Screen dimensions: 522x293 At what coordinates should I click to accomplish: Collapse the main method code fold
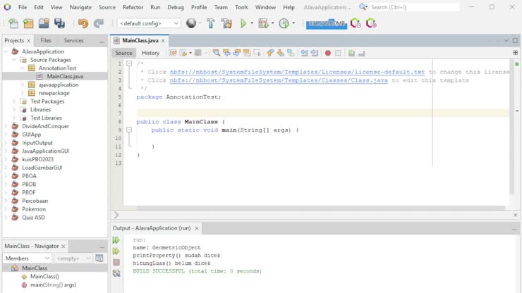click(128, 130)
